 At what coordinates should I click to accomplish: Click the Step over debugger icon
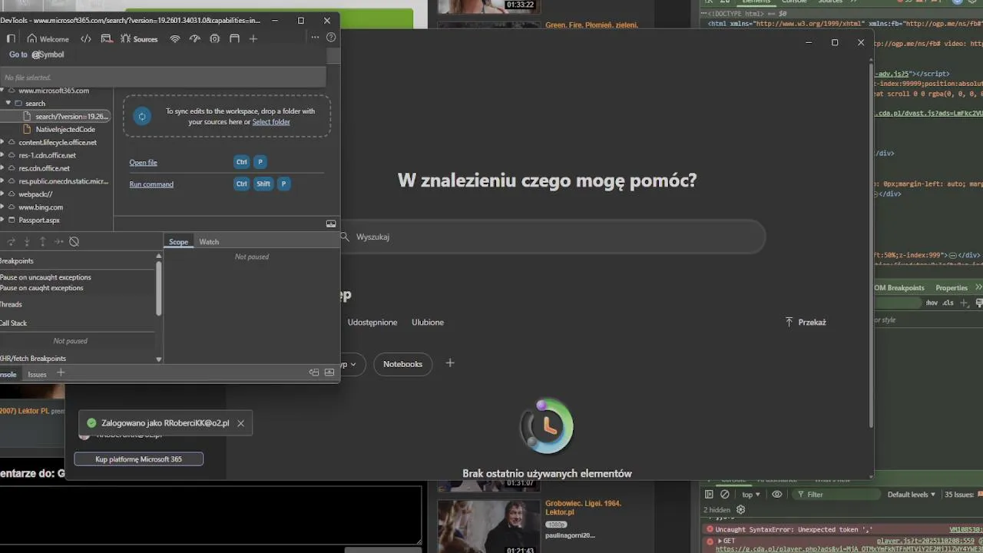[x=11, y=242]
